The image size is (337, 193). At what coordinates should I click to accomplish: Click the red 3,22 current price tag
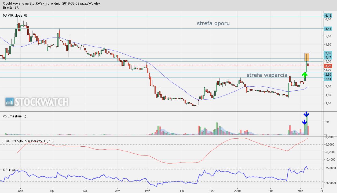point(328,66)
